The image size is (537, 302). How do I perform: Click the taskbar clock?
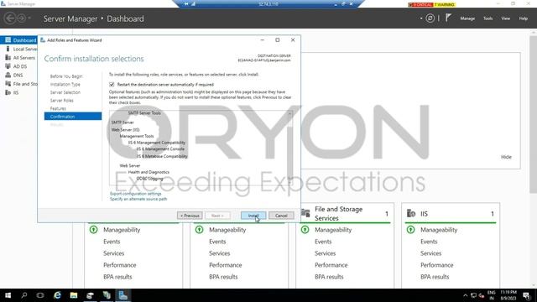point(508,295)
